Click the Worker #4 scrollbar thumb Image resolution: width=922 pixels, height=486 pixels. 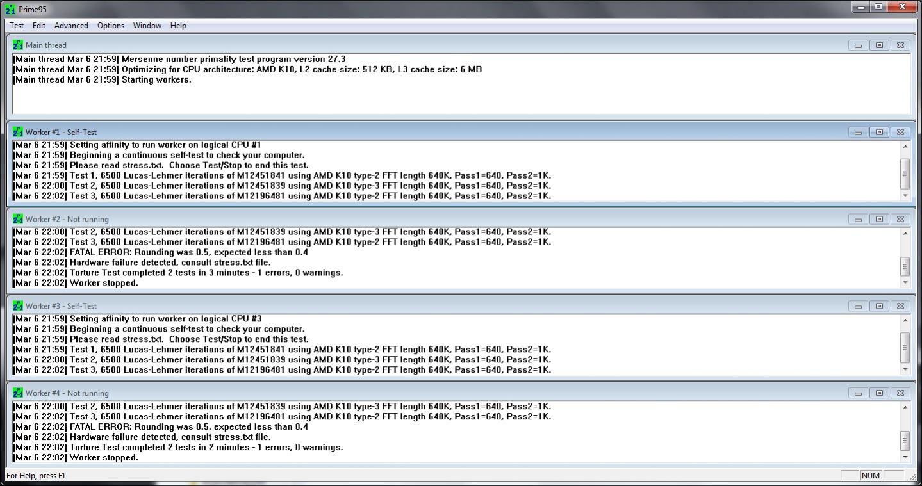[x=905, y=441]
